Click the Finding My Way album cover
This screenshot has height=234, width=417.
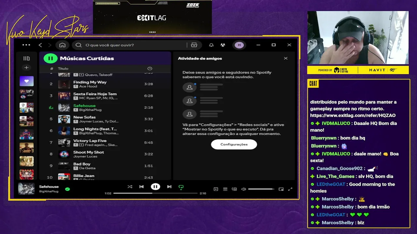[x=64, y=84]
